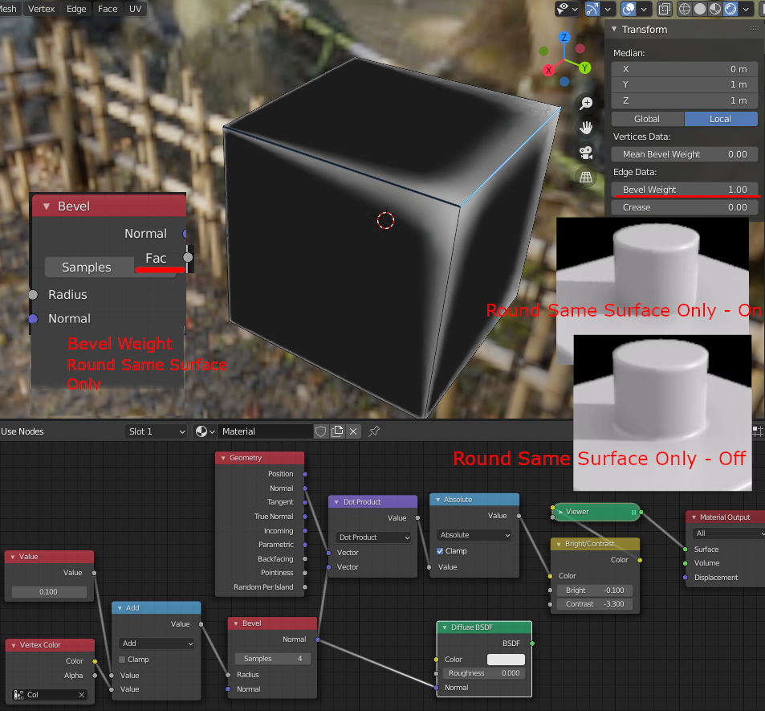Click the Contrast -3.300 field
Screen dimensions: 765x711
pos(594,604)
